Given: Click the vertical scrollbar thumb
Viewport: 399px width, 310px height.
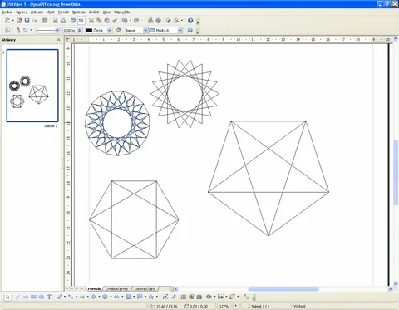Looking at the screenshot, I should tap(396, 173).
